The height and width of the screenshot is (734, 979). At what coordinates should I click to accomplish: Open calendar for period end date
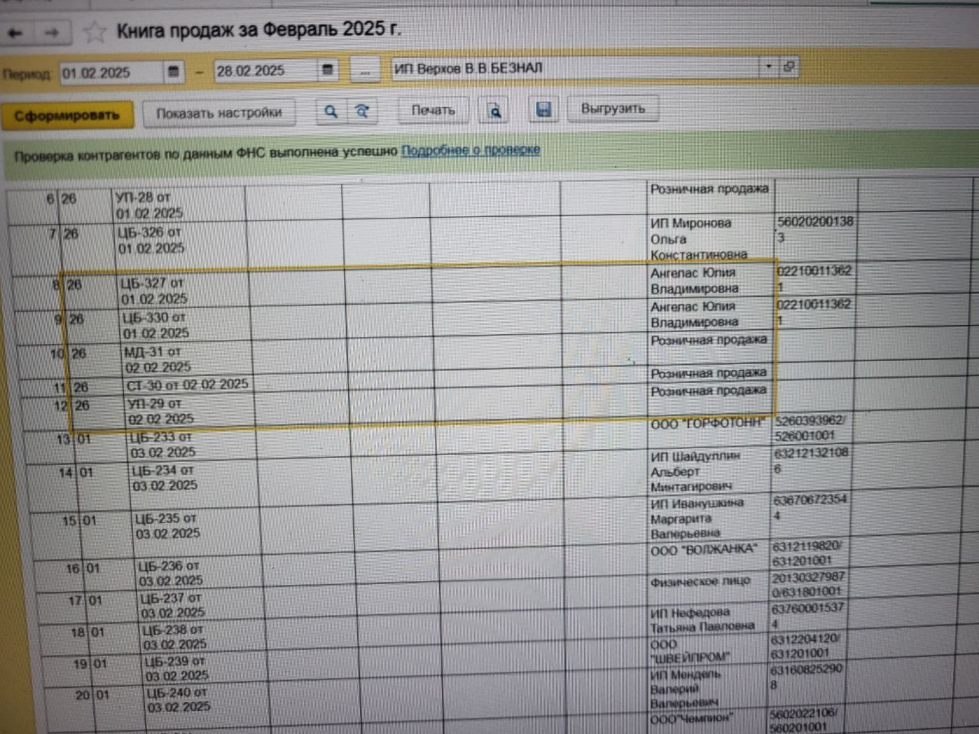(327, 70)
